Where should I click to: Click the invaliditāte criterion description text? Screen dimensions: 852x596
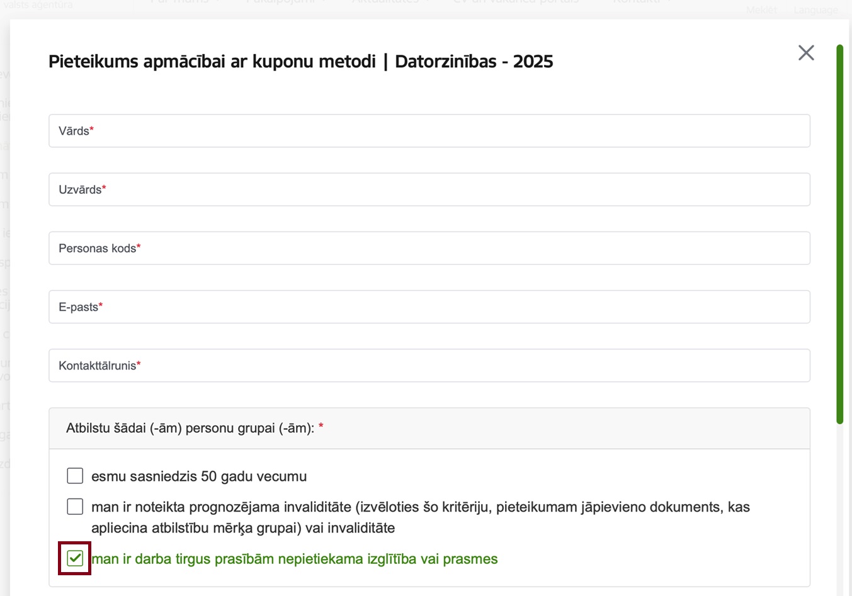click(x=421, y=517)
